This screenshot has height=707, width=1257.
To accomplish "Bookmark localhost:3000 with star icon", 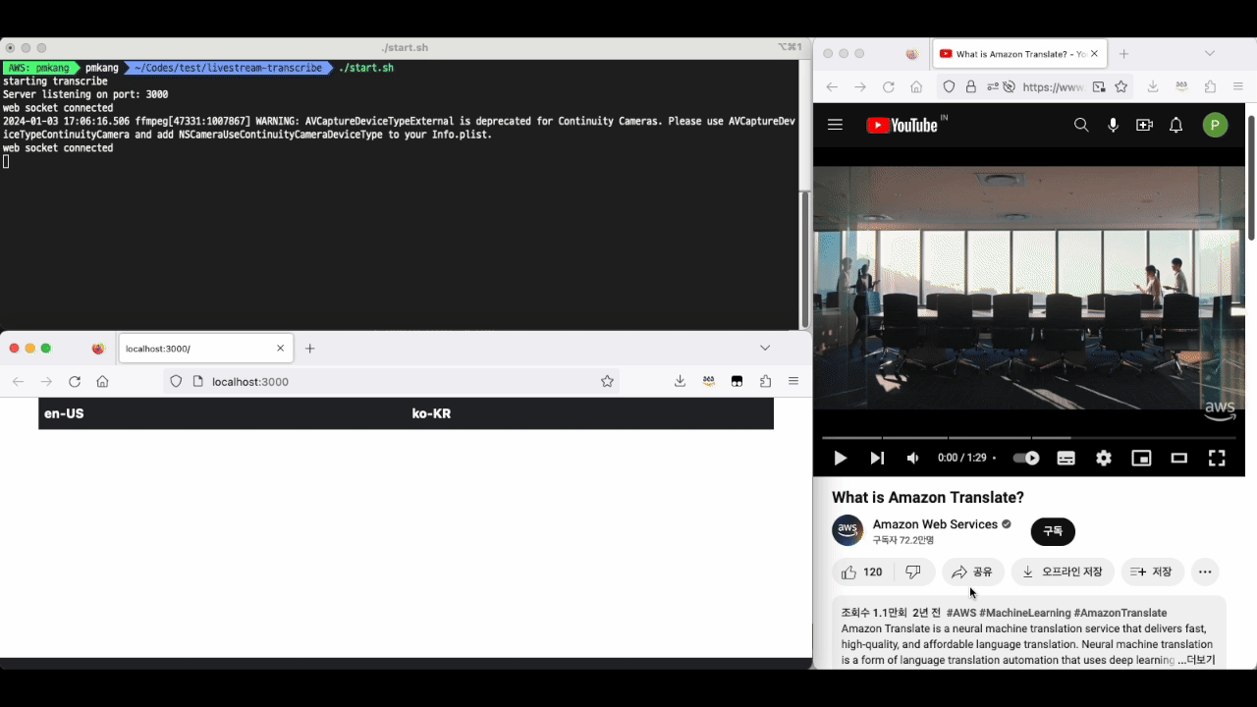I will pos(607,382).
